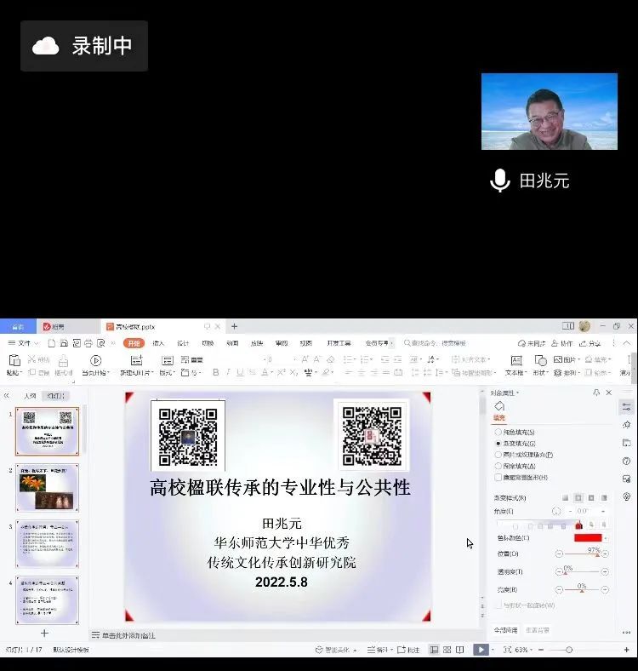Open the Paste (粘贴) dropdown arrow
Viewport: 638px width, 671px height.
click(20, 373)
